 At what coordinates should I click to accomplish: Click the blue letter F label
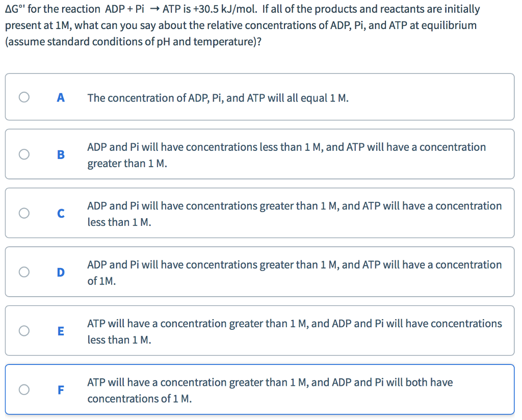(61, 389)
